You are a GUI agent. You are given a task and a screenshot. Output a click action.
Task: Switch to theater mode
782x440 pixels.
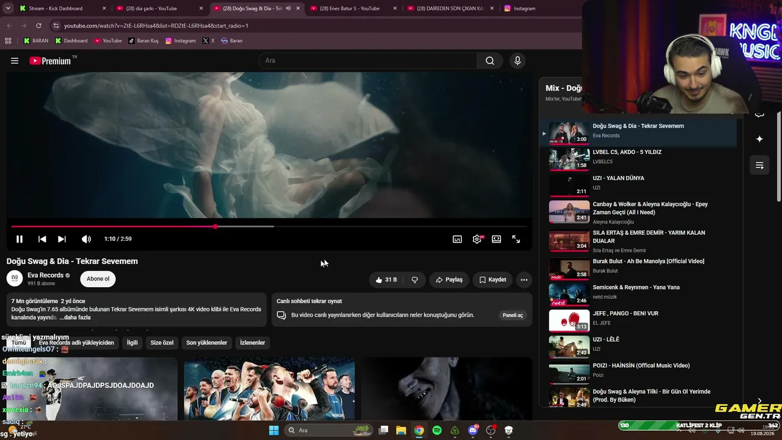(x=497, y=239)
